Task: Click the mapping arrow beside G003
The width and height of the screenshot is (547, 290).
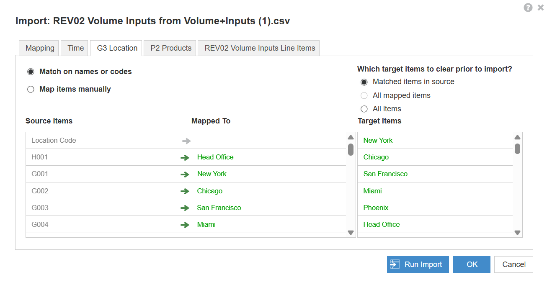Action: pos(185,208)
